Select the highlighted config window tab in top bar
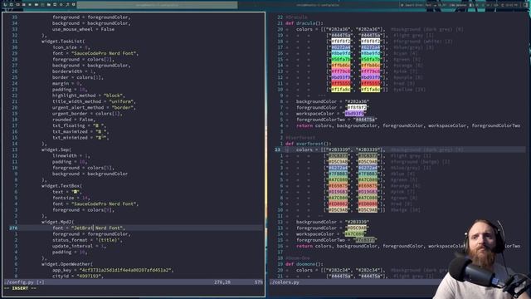 [x=157, y=5]
